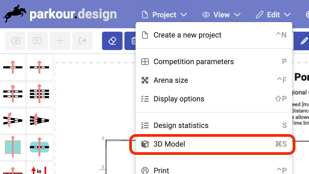The width and height of the screenshot is (309, 174).
Task: Select the triple bar obstacle icon
Action: click(x=39, y=94)
